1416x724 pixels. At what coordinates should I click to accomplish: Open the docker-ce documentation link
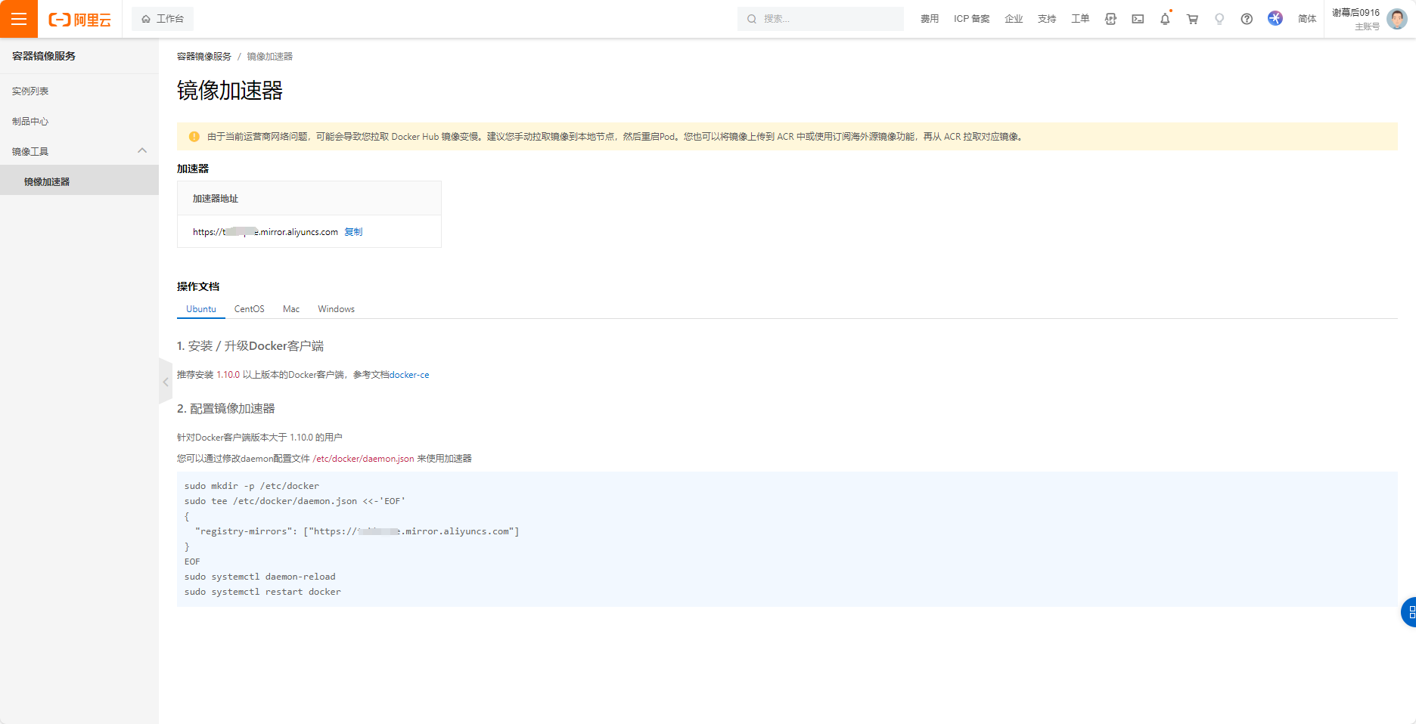click(x=409, y=375)
